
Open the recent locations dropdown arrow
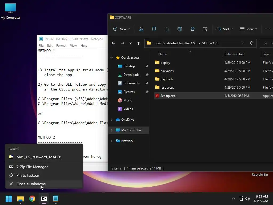coord(131,43)
